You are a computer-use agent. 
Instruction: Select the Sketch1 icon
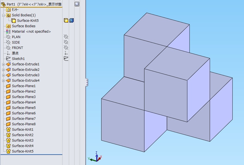click(x=8, y=59)
